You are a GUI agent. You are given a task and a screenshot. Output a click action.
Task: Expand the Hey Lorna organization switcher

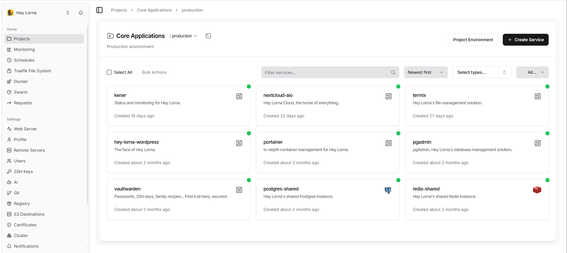[68, 13]
